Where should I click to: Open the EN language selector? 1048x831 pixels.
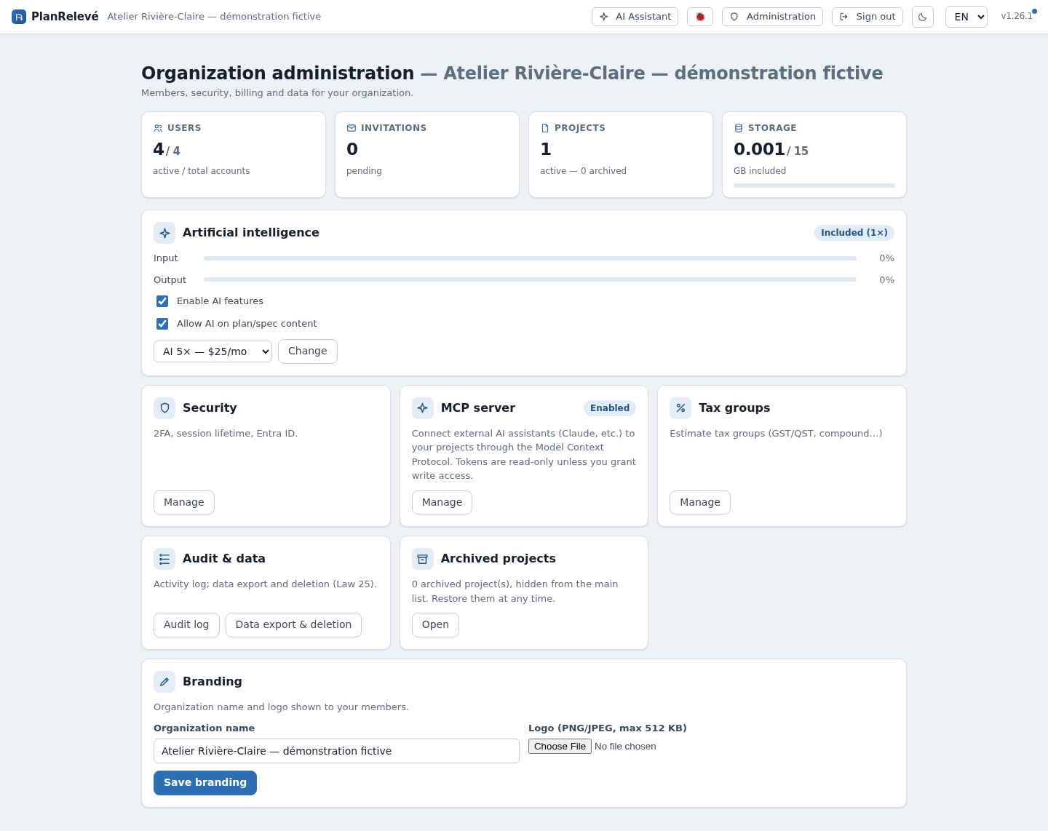(966, 17)
